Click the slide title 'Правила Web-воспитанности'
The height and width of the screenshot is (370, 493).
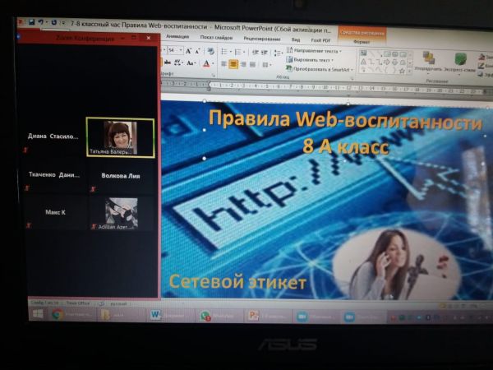coord(344,122)
